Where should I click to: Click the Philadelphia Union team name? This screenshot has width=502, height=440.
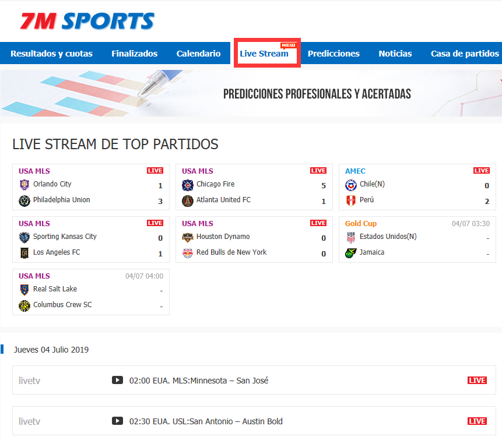tap(61, 200)
